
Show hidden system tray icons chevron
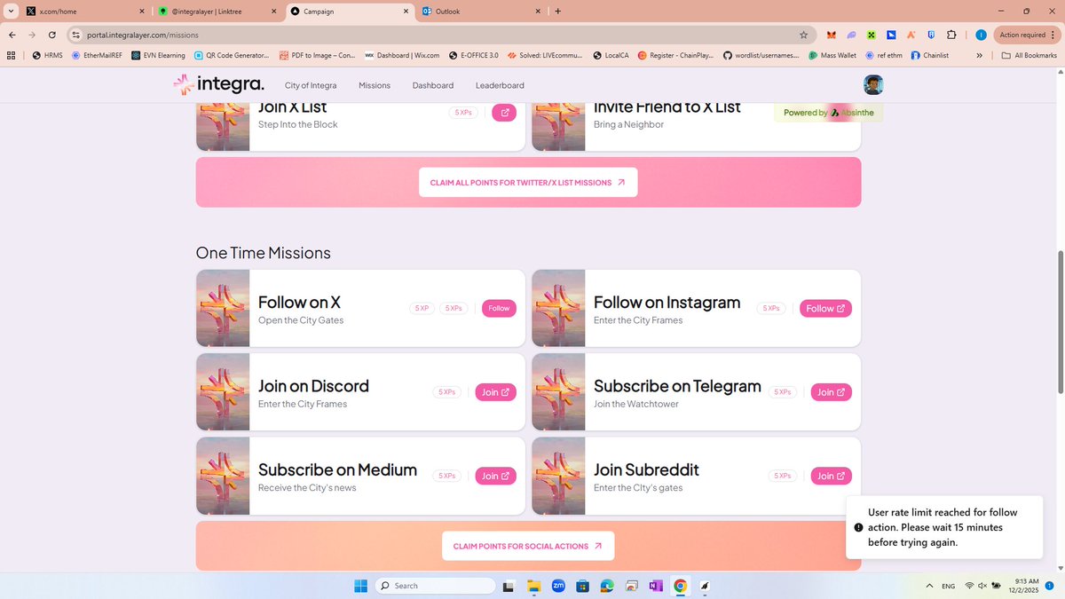[929, 586]
